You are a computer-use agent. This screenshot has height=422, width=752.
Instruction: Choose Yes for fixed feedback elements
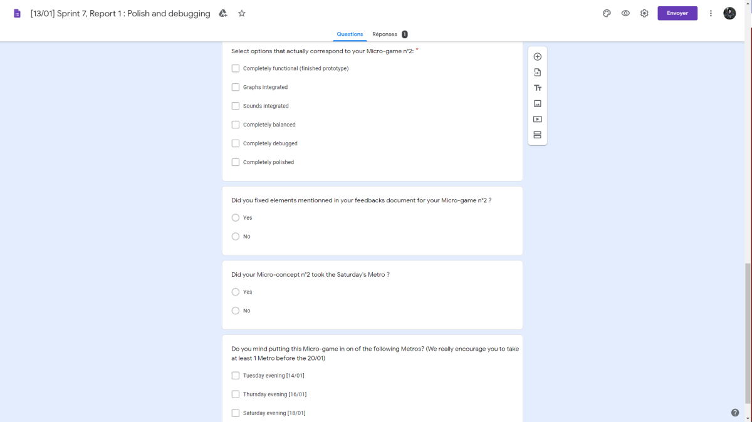pyautogui.click(x=236, y=218)
